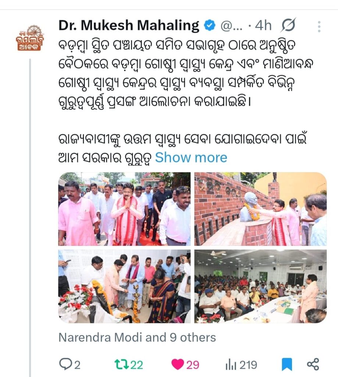Open photo of statue being garlanded
This screenshot has width=338, height=377.
pyautogui.click(x=260, y=209)
